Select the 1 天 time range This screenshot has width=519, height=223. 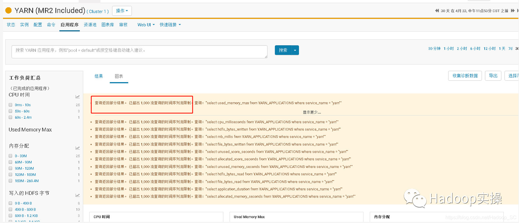point(502,49)
